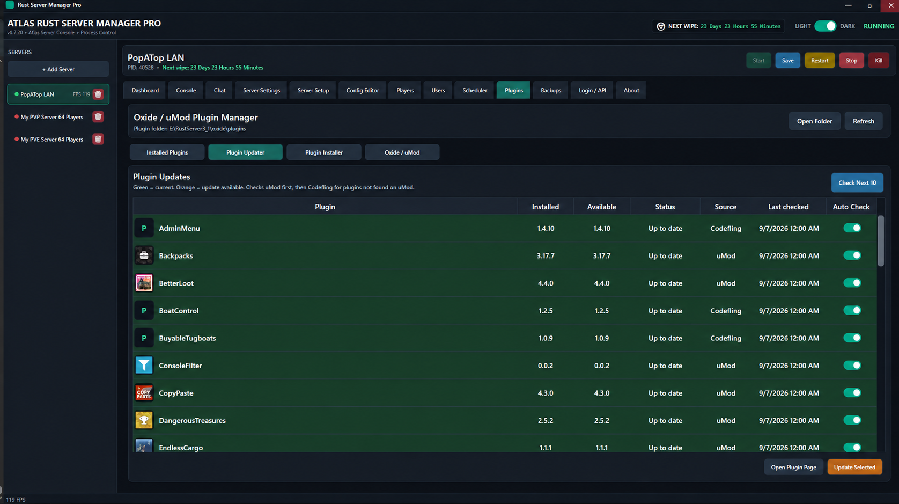Open the Plugin Installer sub-tab
The height and width of the screenshot is (504, 899).
tap(324, 152)
